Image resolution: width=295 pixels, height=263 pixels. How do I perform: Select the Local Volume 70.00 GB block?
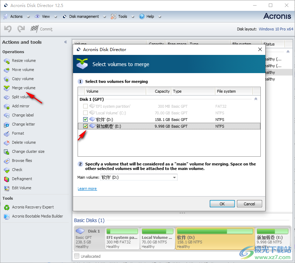point(158,239)
